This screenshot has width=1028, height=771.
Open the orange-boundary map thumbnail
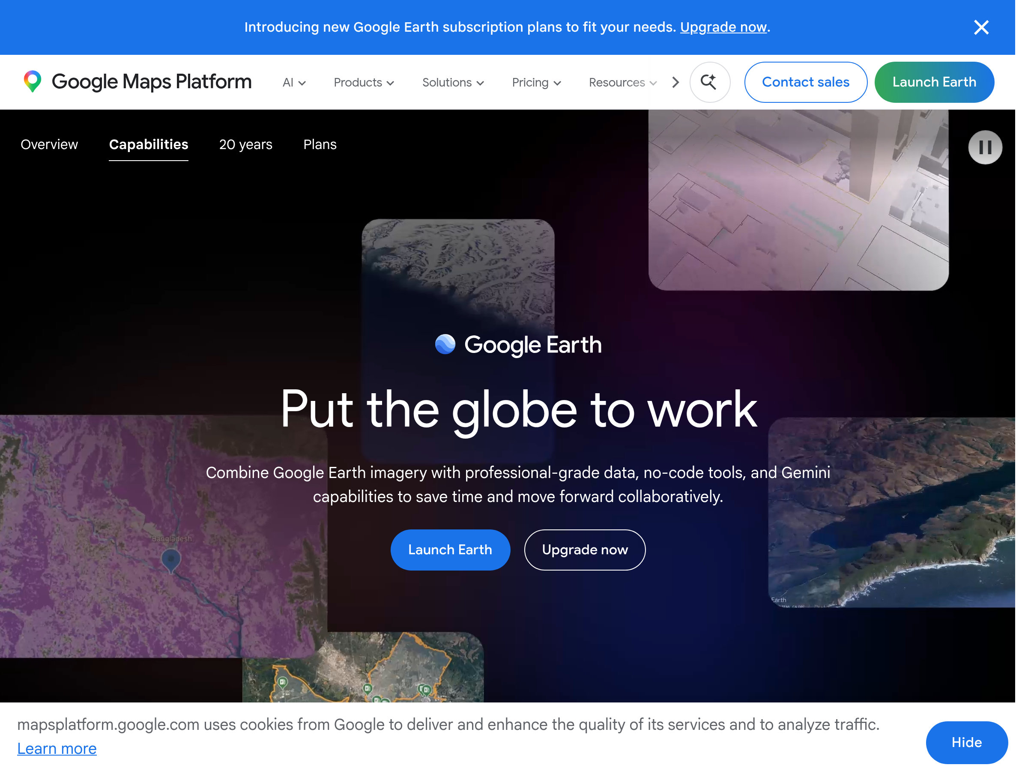[x=362, y=667]
